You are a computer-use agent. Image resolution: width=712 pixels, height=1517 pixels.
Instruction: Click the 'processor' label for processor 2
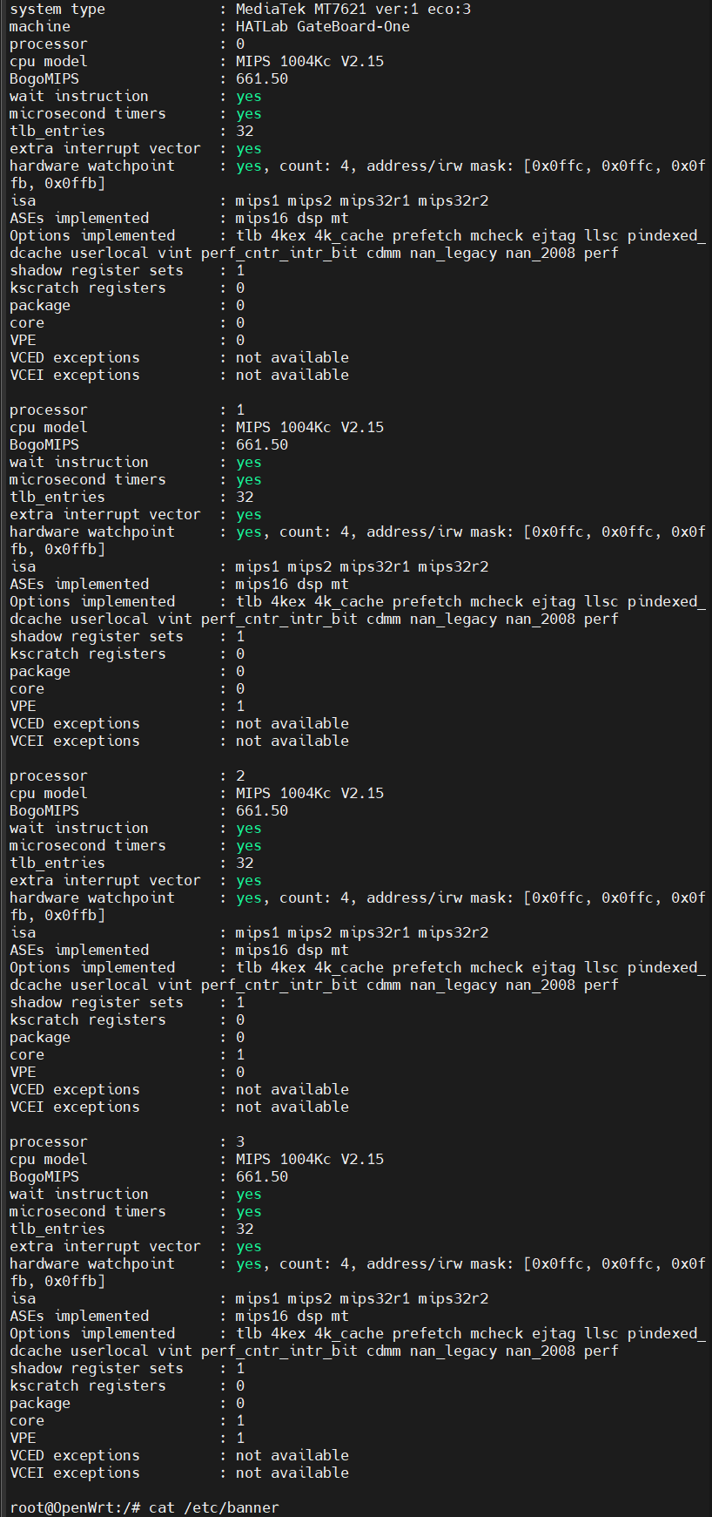[48, 775]
